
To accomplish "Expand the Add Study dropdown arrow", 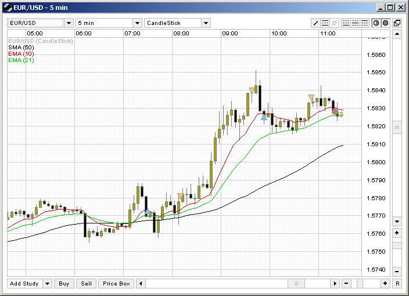I will pos(48,283).
